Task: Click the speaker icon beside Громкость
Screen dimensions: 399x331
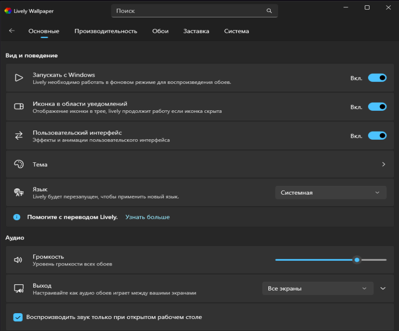Action: point(18,260)
